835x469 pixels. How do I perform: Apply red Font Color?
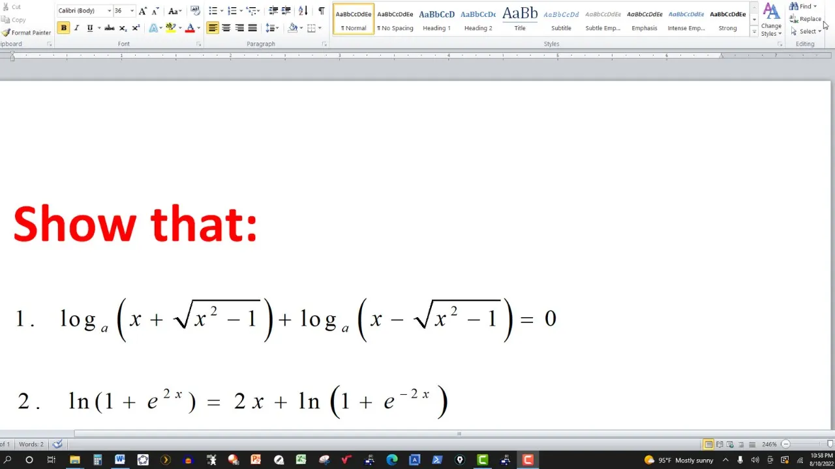click(190, 28)
